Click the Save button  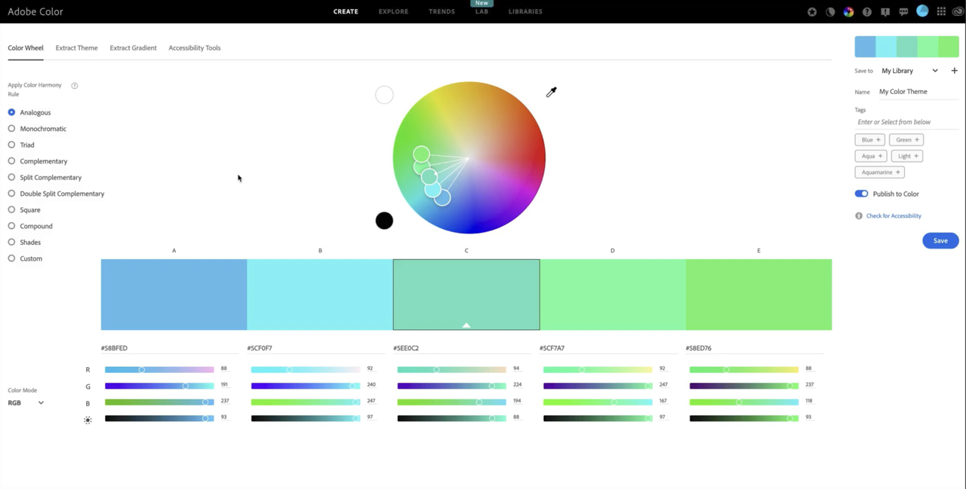click(x=940, y=240)
